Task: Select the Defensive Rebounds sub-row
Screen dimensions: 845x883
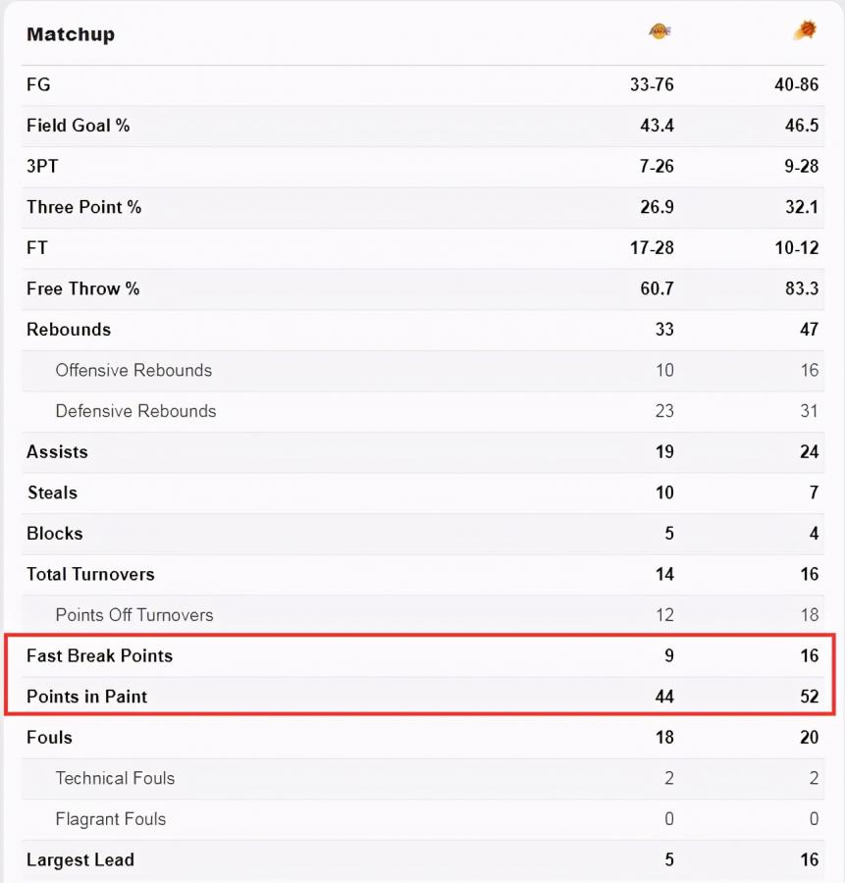Action: [x=422, y=411]
